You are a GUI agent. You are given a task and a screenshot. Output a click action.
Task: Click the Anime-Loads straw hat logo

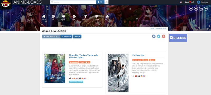(6, 4)
